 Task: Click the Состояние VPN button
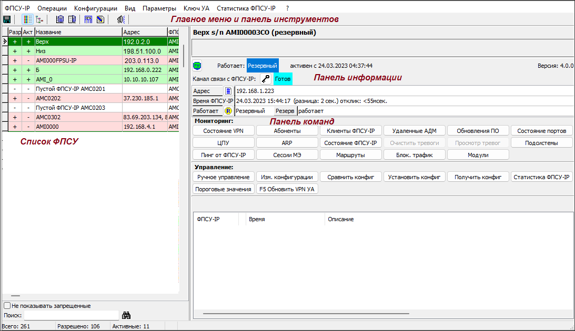[224, 130]
